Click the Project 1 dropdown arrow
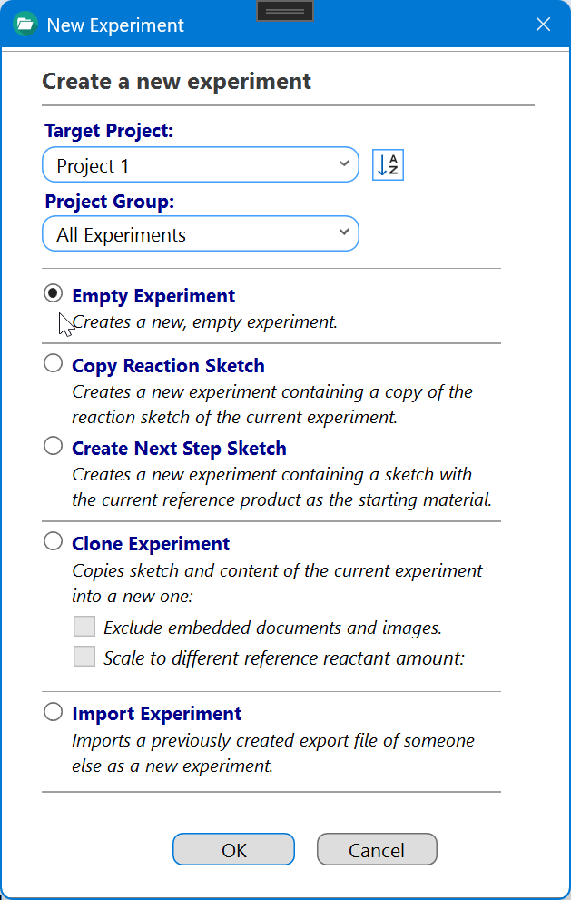Viewport: 571px width, 900px height. (x=343, y=164)
